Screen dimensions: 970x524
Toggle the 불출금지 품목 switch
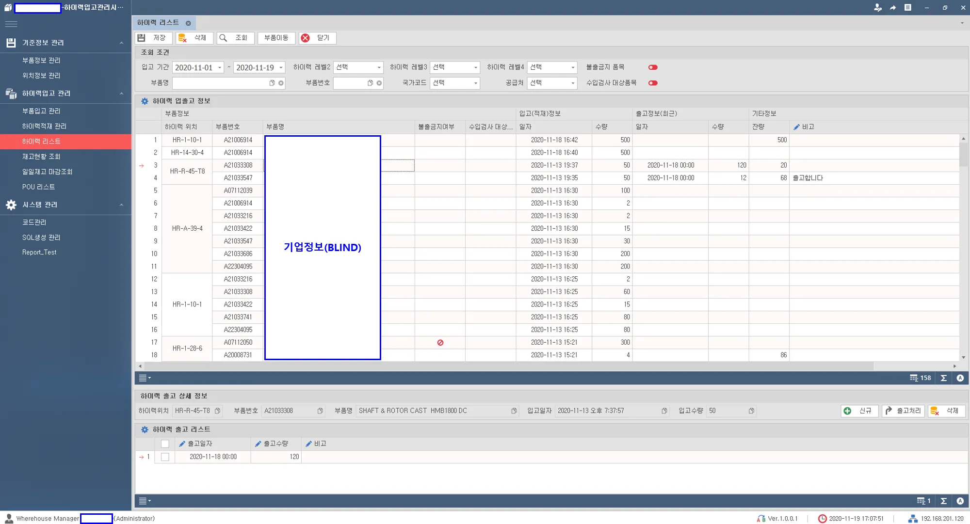[653, 67]
